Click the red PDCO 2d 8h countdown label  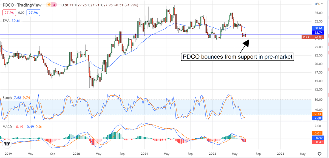click(312, 37)
